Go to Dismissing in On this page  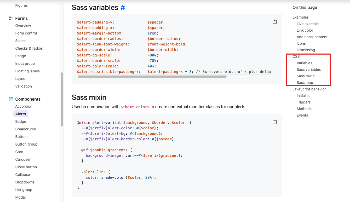[x=306, y=50]
